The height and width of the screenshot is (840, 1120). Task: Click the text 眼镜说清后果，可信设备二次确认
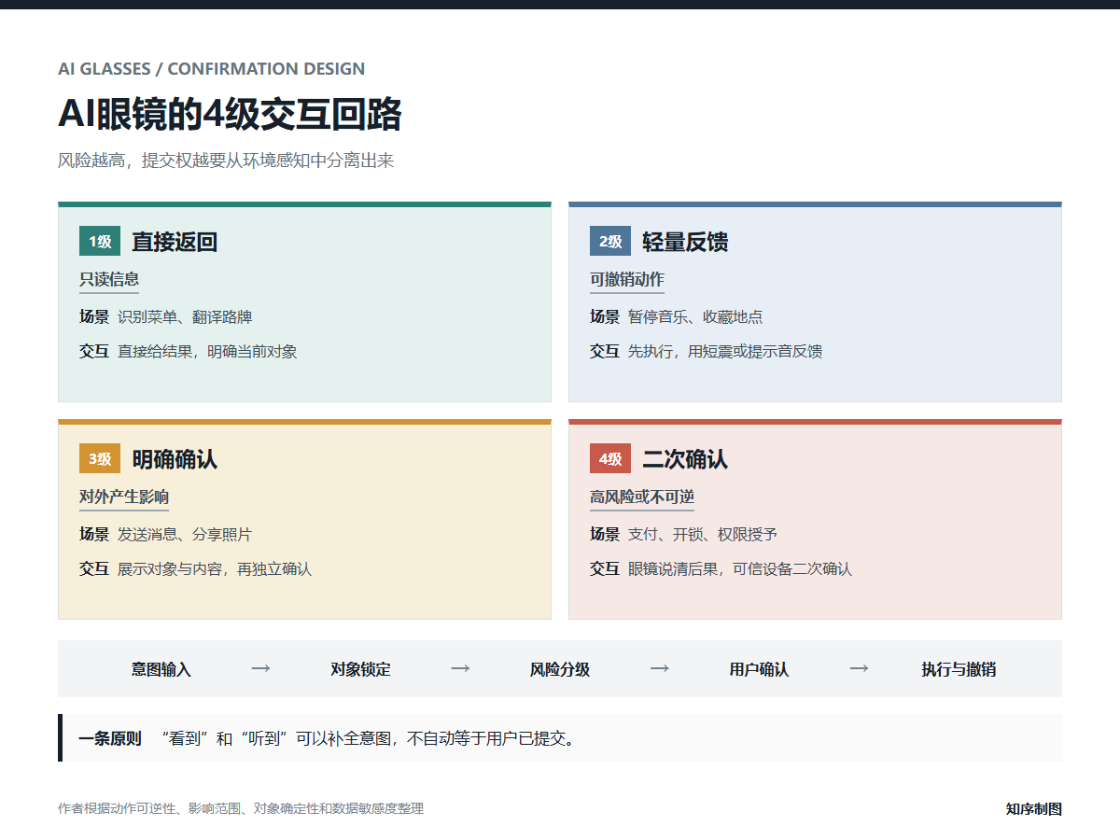[x=740, y=569]
